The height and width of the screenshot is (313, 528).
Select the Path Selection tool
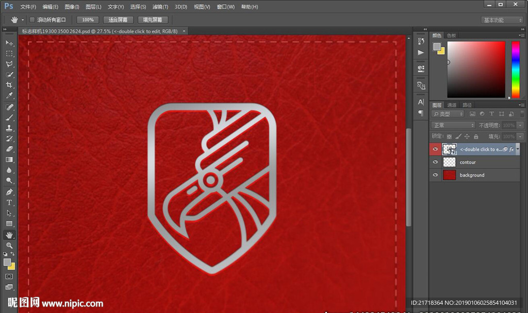coord(9,213)
